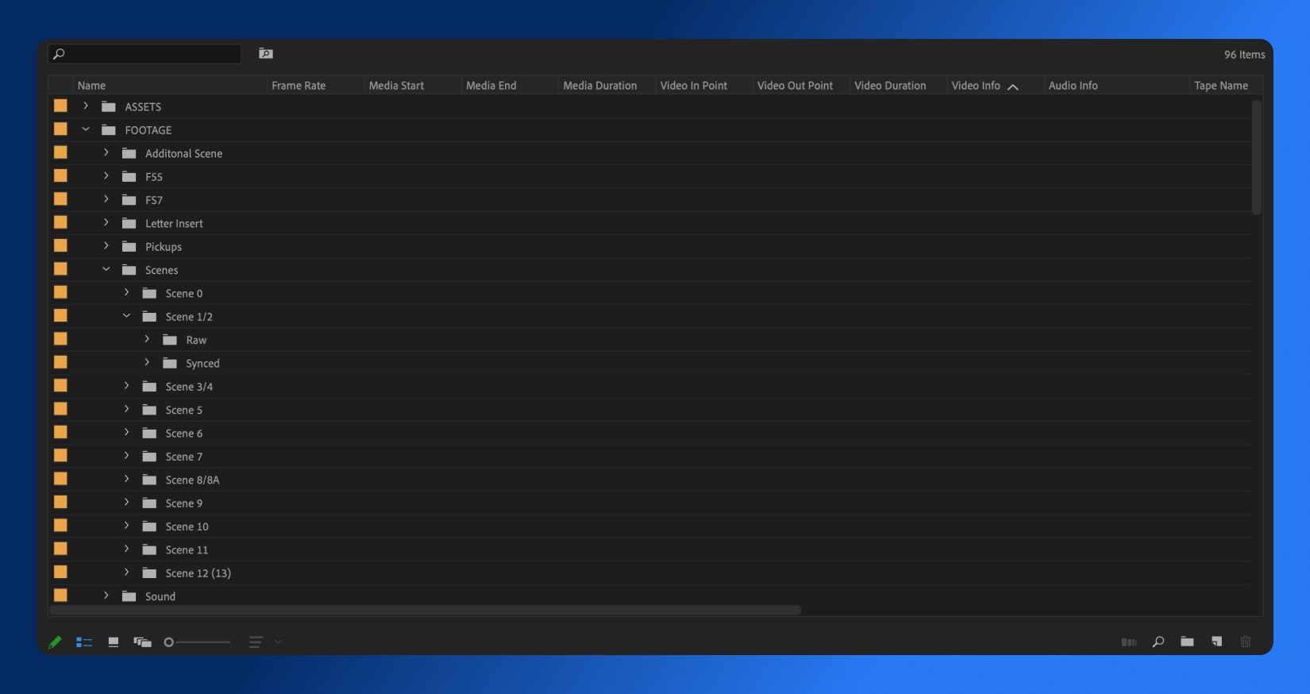Expand the Pickups bin
This screenshot has width=1310, height=694.
click(106, 246)
